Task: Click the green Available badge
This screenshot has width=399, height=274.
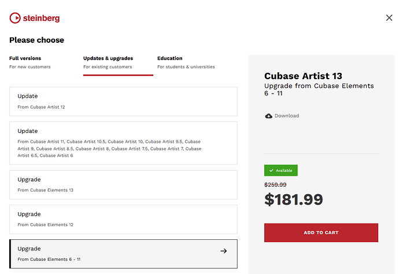Action: [x=281, y=171]
